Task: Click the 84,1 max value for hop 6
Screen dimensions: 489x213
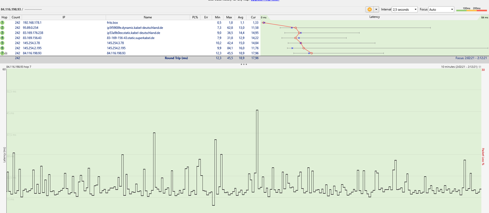Action: (230, 48)
